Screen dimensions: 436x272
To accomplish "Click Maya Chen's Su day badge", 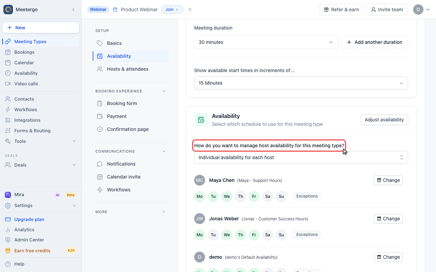I will click(281, 197).
